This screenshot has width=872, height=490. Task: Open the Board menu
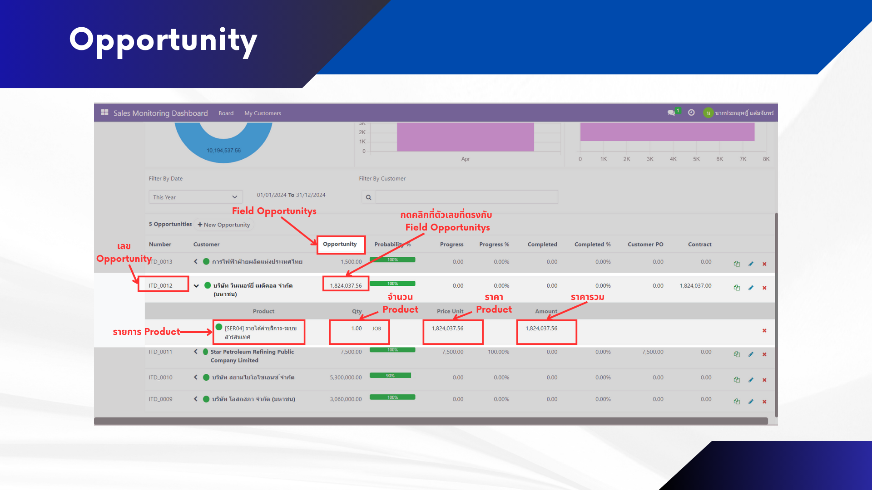pos(226,113)
